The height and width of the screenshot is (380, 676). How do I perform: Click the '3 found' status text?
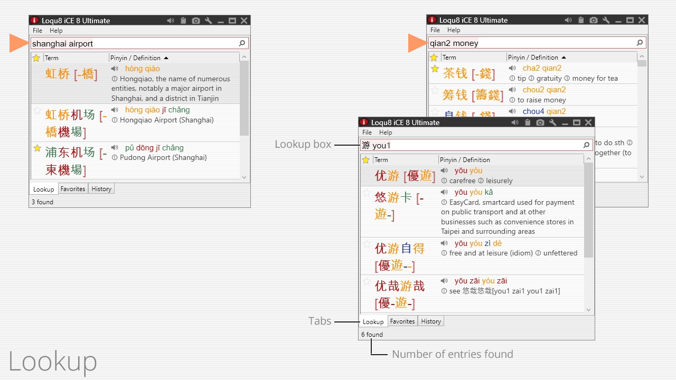click(x=43, y=202)
